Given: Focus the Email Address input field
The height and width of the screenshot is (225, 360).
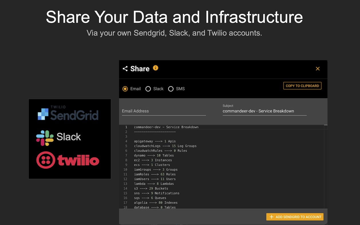Looking at the screenshot, I should pyautogui.click(x=164, y=111).
